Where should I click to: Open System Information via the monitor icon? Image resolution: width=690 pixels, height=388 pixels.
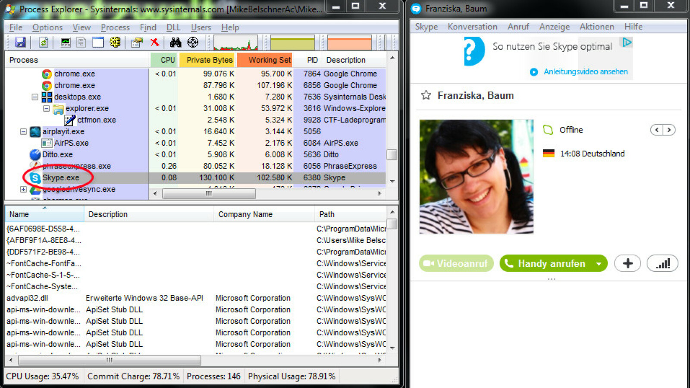point(66,42)
